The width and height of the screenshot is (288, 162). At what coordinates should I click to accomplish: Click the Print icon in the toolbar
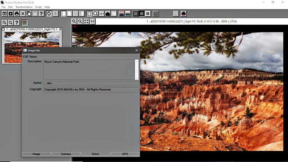[17, 13]
